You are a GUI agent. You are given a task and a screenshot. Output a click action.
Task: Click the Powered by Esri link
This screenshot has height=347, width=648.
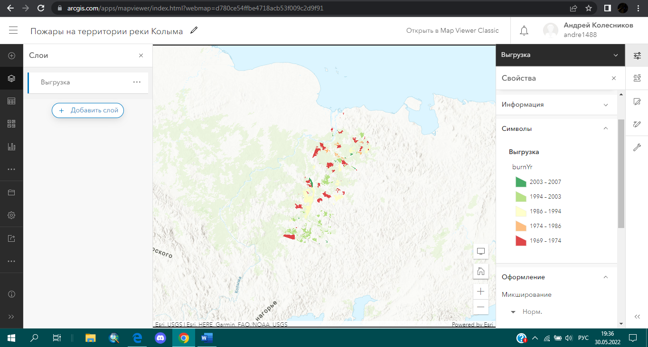tap(472, 325)
